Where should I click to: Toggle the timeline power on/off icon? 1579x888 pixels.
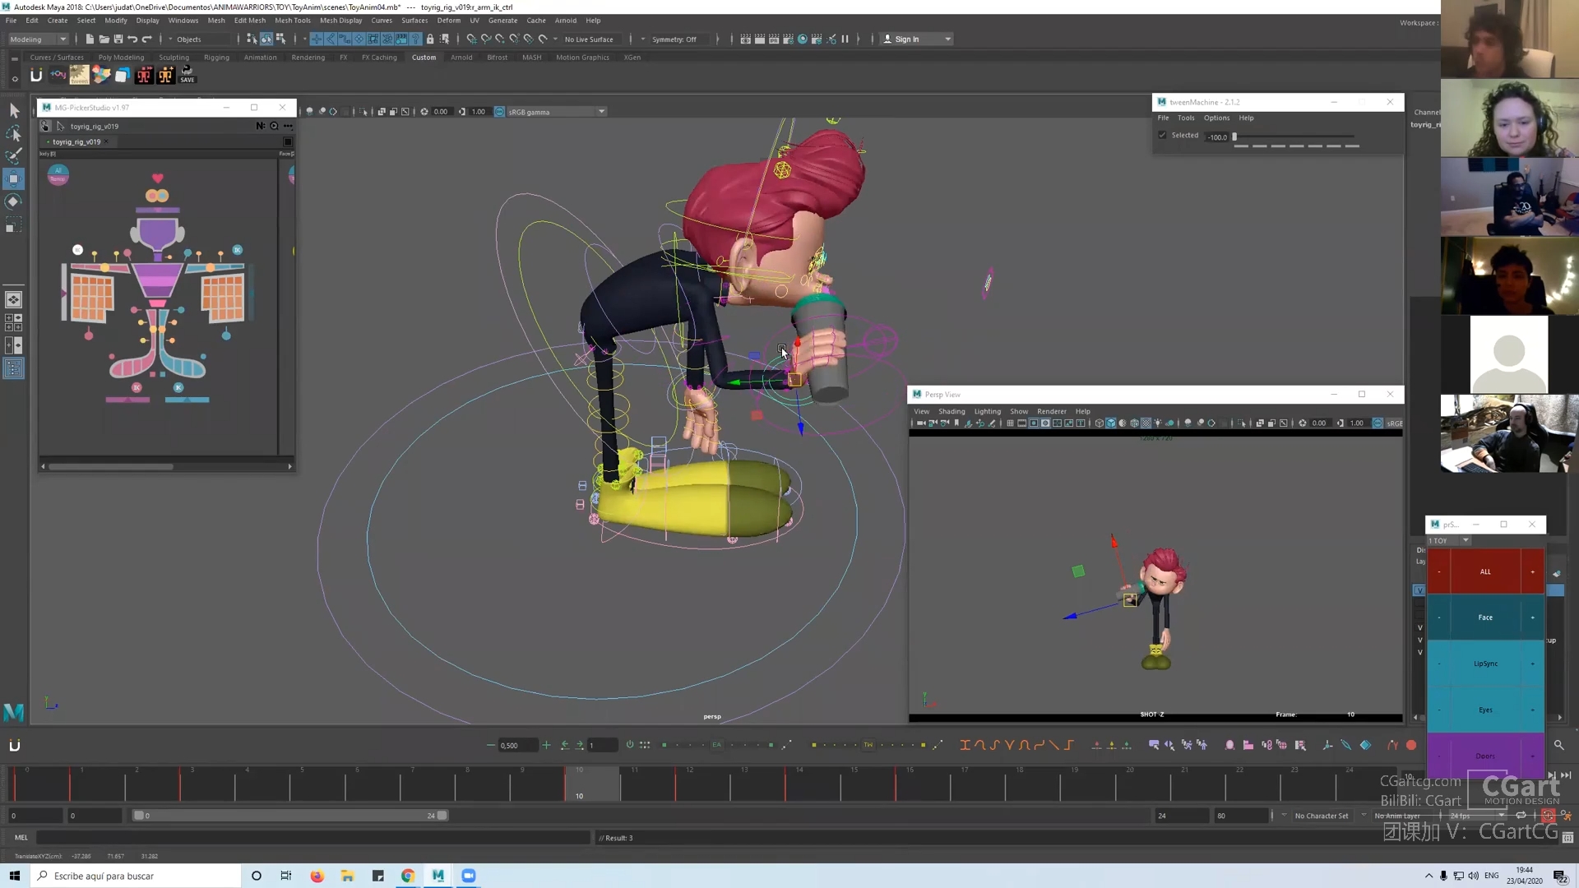630,745
